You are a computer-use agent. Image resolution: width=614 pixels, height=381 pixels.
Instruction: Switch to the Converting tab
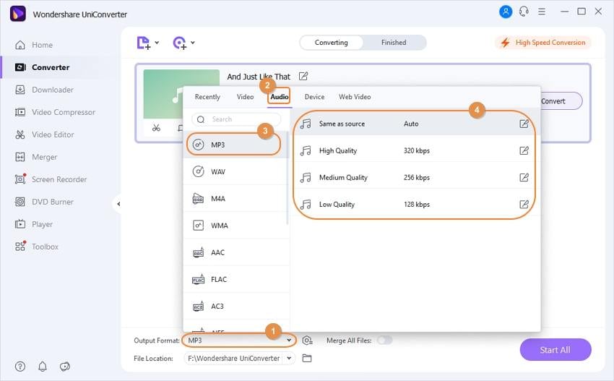332,43
